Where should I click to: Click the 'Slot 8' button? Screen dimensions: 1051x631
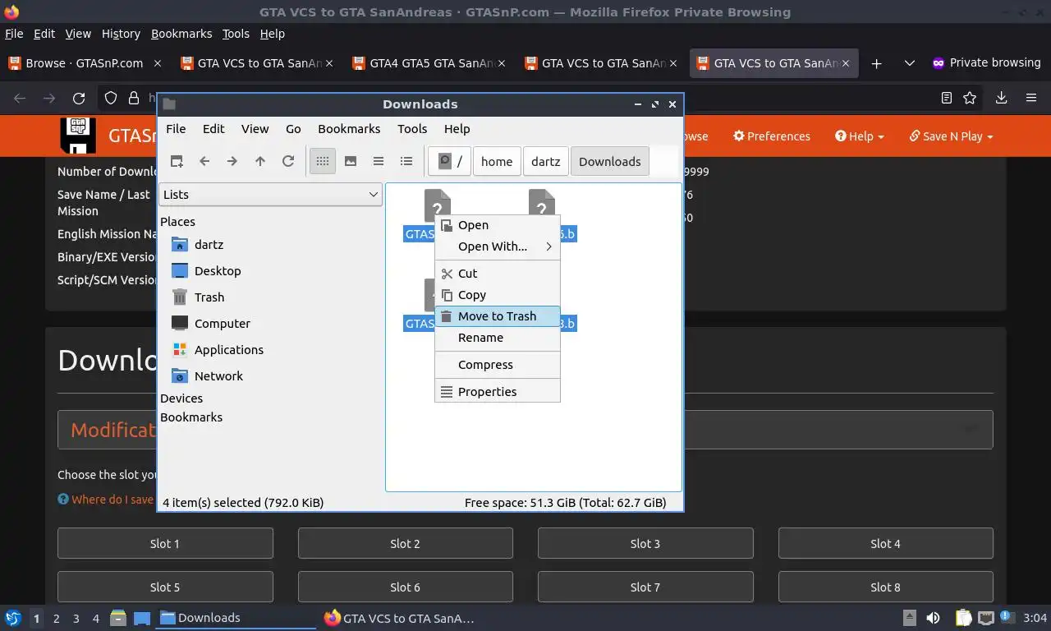pos(885,587)
